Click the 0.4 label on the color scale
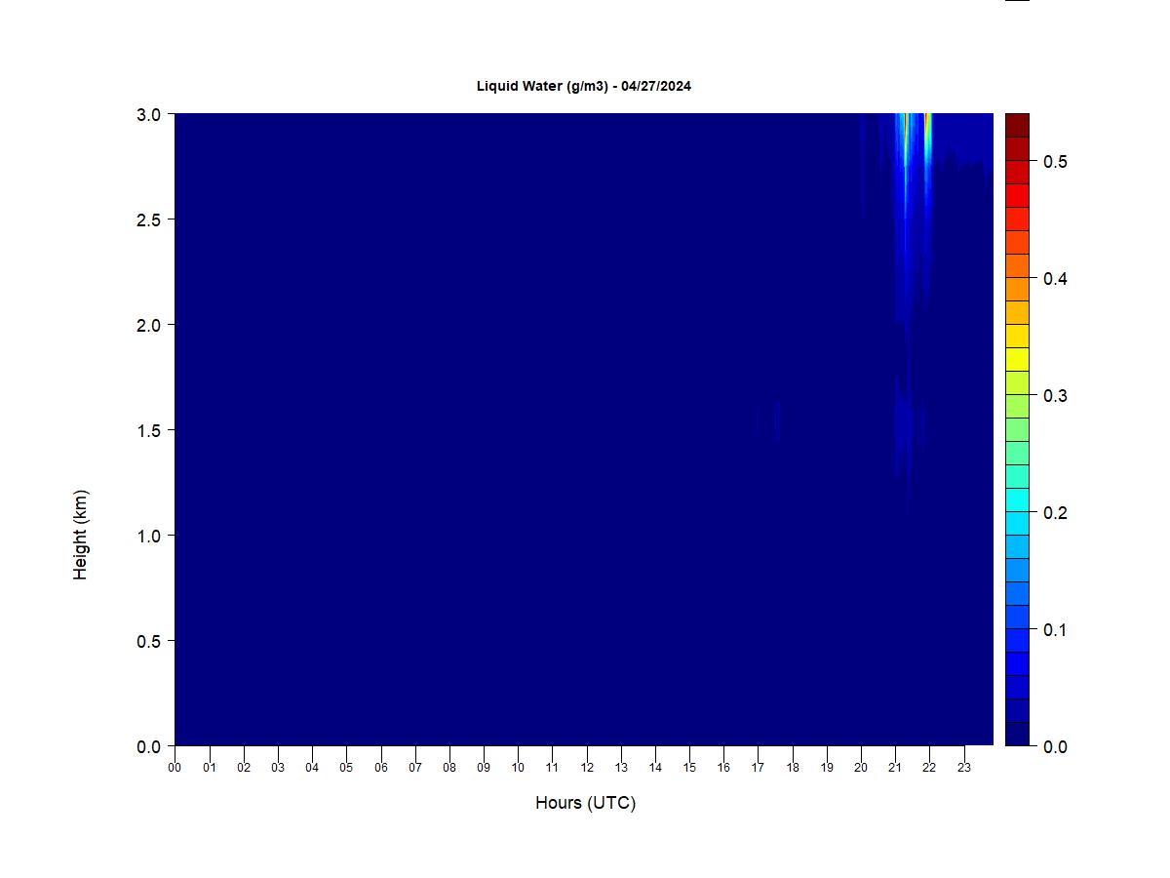 coord(1055,278)
